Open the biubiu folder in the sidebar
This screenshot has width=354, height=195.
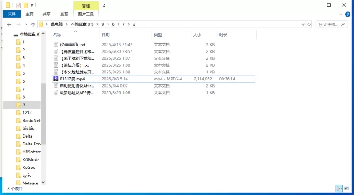click(x=28, y=128)
